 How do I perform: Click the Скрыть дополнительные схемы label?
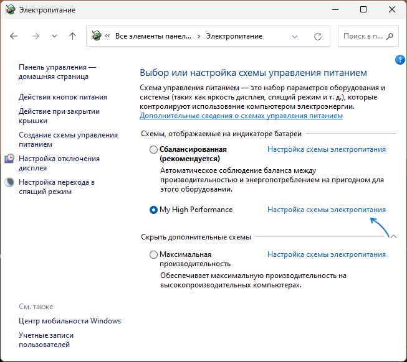tap(196, 237)
